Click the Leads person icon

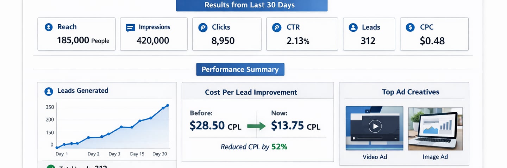tap(353, 27)
